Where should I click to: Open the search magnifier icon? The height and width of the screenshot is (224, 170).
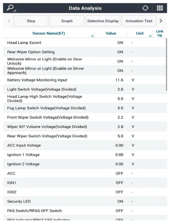click(x=10, y=8)
